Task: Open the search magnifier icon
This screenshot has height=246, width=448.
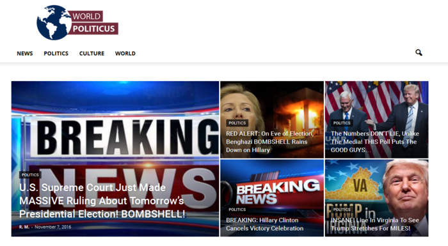Action: 419,53
